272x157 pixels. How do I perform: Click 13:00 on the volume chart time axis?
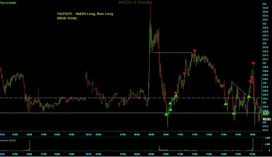pyautogui.click(x=209, y=154)
